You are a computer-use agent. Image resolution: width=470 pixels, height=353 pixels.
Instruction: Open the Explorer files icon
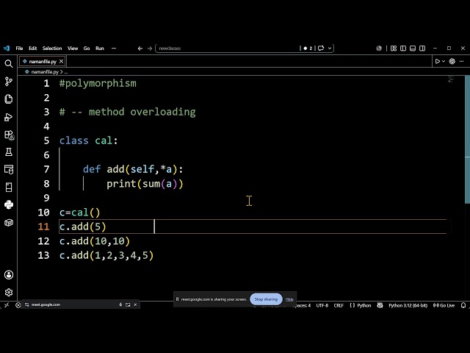8,99
